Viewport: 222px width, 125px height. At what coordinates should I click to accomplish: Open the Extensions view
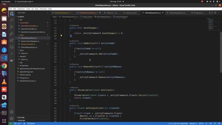pyautogui.click(x=12, y=40)
